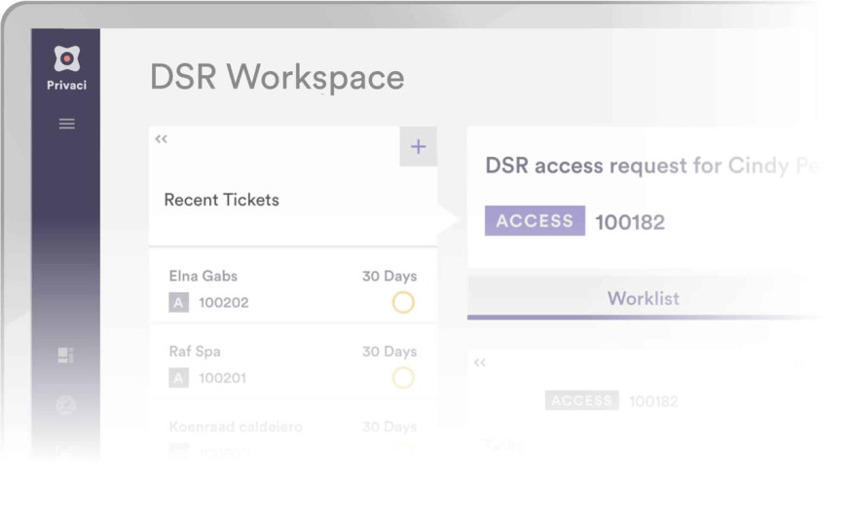Click the faded ACCESS badge under Worklist
This screenshot has height=524, width=849.
tap(581, 400)
